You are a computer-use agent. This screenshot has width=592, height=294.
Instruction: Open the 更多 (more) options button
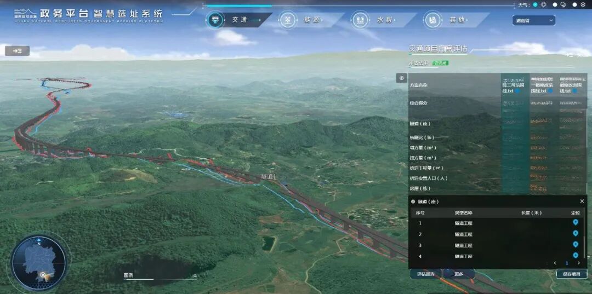(x=459, y=274)
